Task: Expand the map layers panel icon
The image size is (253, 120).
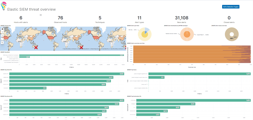Action: point(123,29)
